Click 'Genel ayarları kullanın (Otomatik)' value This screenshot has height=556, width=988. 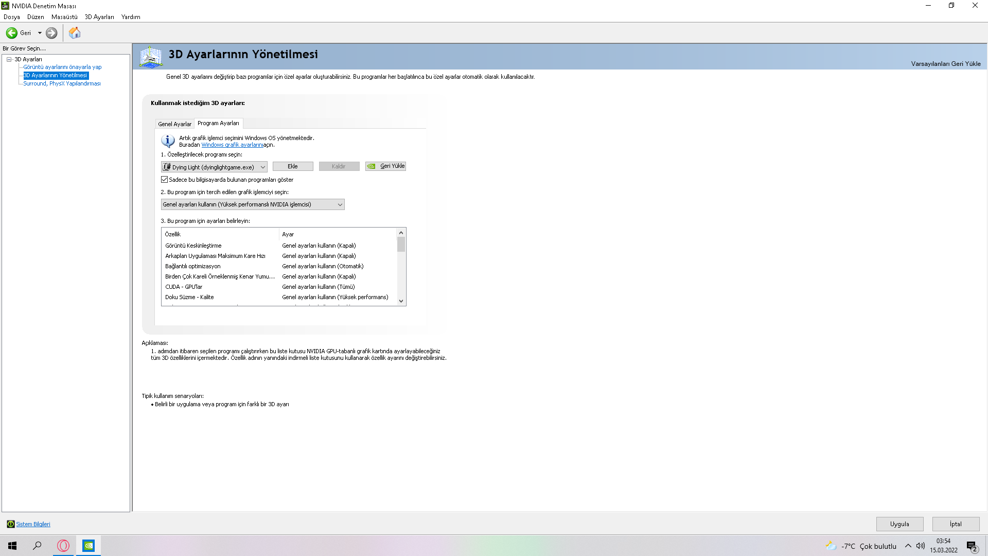click(x=323, y=266)
